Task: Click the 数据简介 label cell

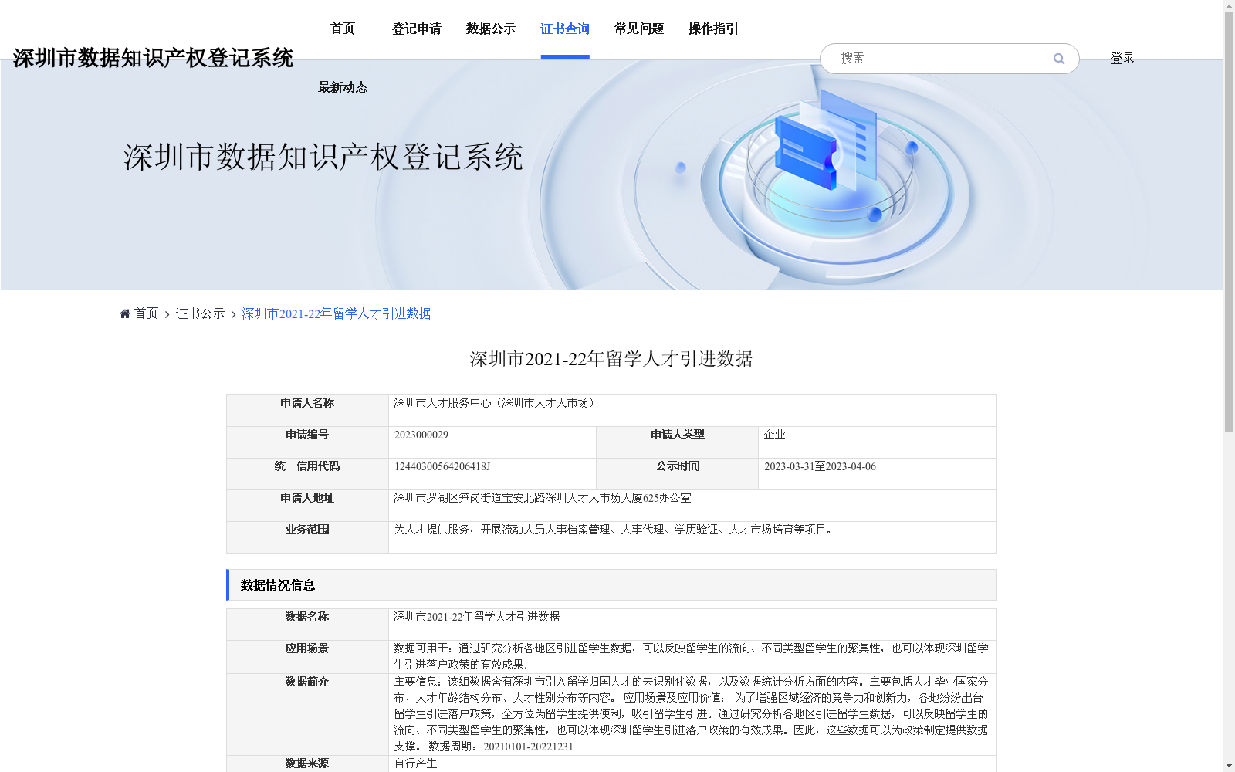Action: coord(307,714)
